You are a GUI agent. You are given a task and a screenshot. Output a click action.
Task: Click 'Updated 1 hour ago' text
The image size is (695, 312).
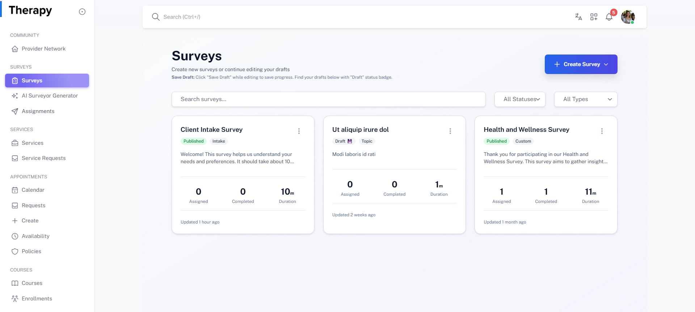click(200, 222)
